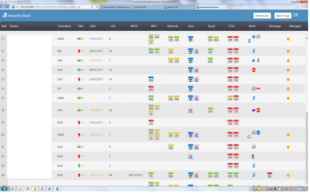This screenshot has height=194, width=310.
Task: Open the numbered orange message dot for bed 24
Action: click(288, 175)
